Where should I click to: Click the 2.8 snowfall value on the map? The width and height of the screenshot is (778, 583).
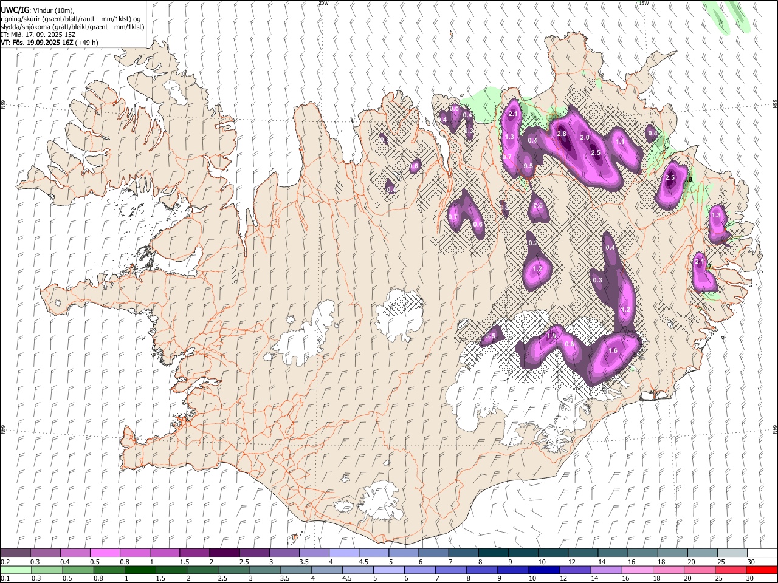(562, 134)
